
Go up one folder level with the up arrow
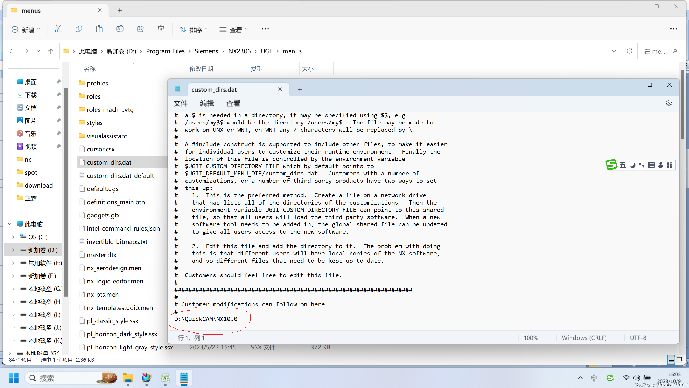(51, 51)
